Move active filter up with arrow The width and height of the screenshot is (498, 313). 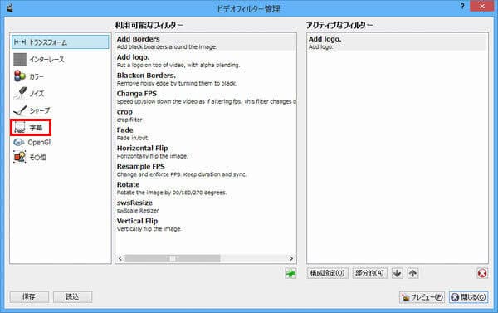tap(413, 273)
